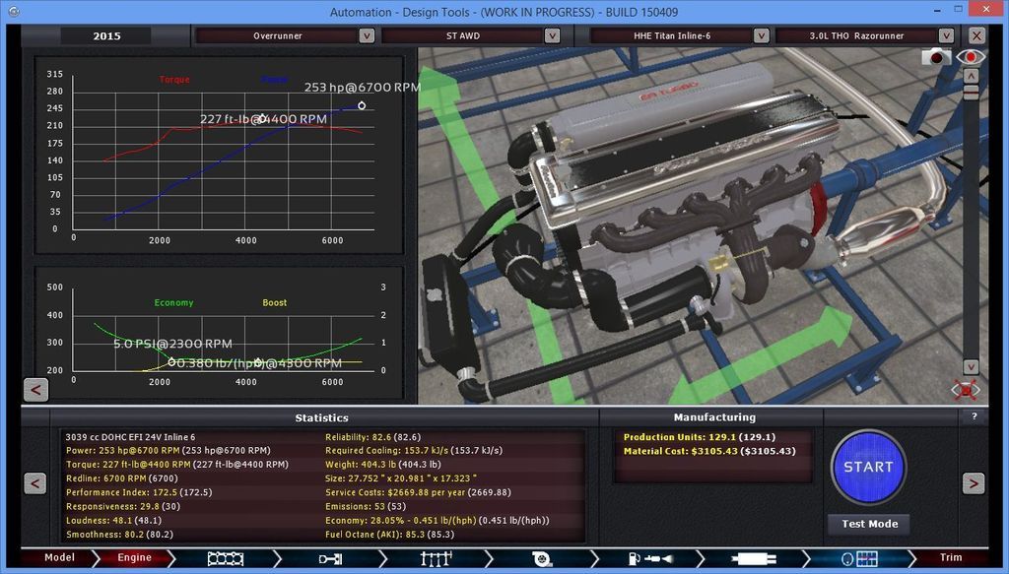Click the Boost legend label
This screenshot has height=574, width=1009.
pos(275,302)
